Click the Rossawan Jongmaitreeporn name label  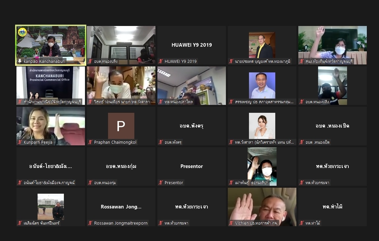pos(121,223)
